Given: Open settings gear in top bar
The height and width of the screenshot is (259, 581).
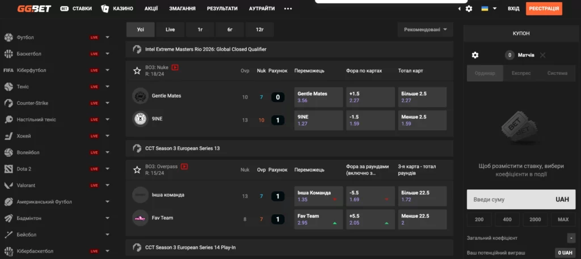Looking at the screenshot, I should coord(469,9).
